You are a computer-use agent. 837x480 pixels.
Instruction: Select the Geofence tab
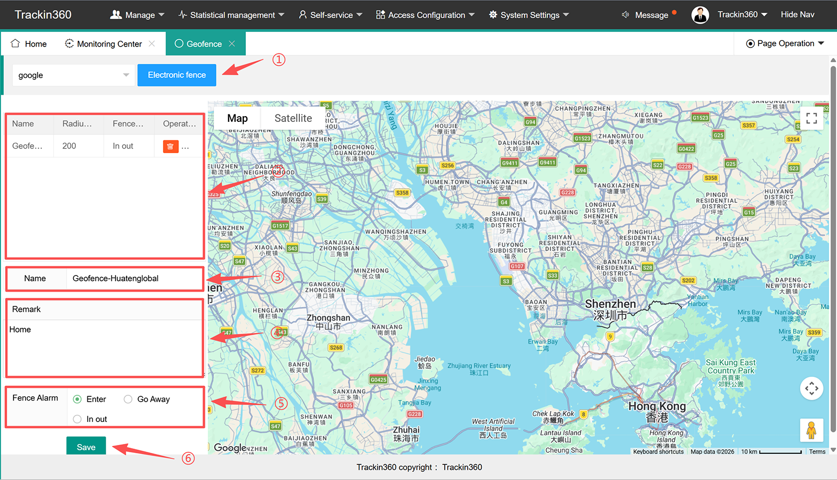[206, 43]
